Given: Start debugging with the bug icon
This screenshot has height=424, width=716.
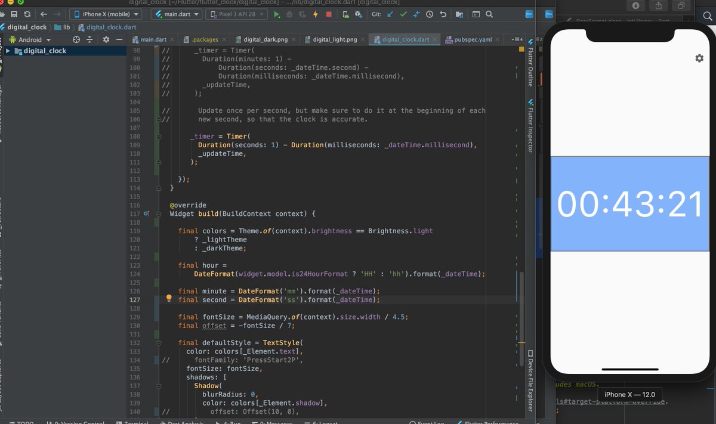Looking at the screenshot, I should pos(289,14).
